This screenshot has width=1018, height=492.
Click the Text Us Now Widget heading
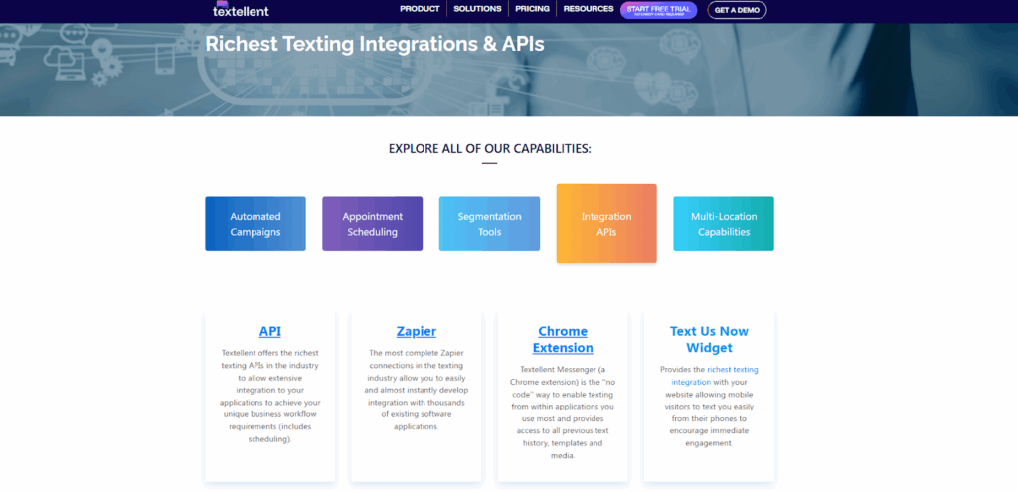(x=709, y=340)
